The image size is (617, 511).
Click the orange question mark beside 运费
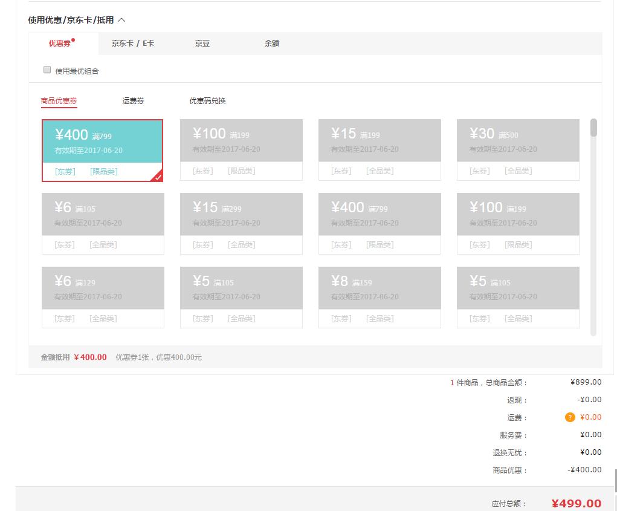click(x=570, y=417)
